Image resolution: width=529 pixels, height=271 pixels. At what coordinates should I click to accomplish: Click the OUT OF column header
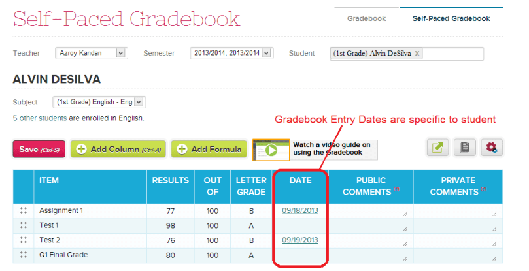point(213,187)
